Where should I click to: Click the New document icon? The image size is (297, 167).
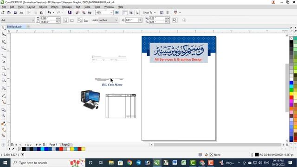pyautogui.click(x=3, y=13)
